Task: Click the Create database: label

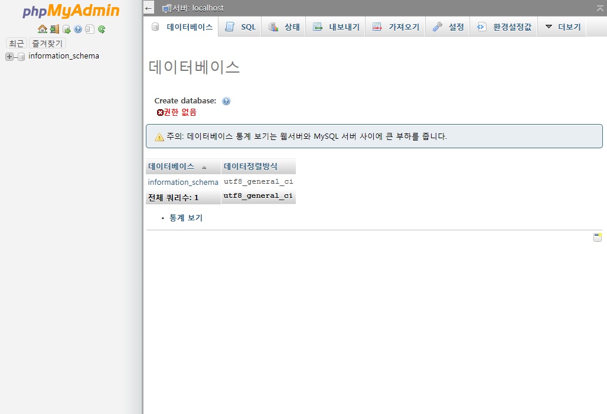Action: (x=185, y=100)
